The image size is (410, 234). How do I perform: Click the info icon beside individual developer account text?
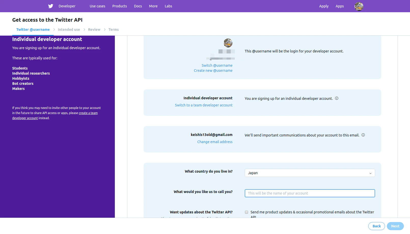pos(337,98)
